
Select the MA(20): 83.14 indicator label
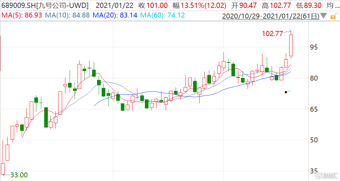[115, 15]
